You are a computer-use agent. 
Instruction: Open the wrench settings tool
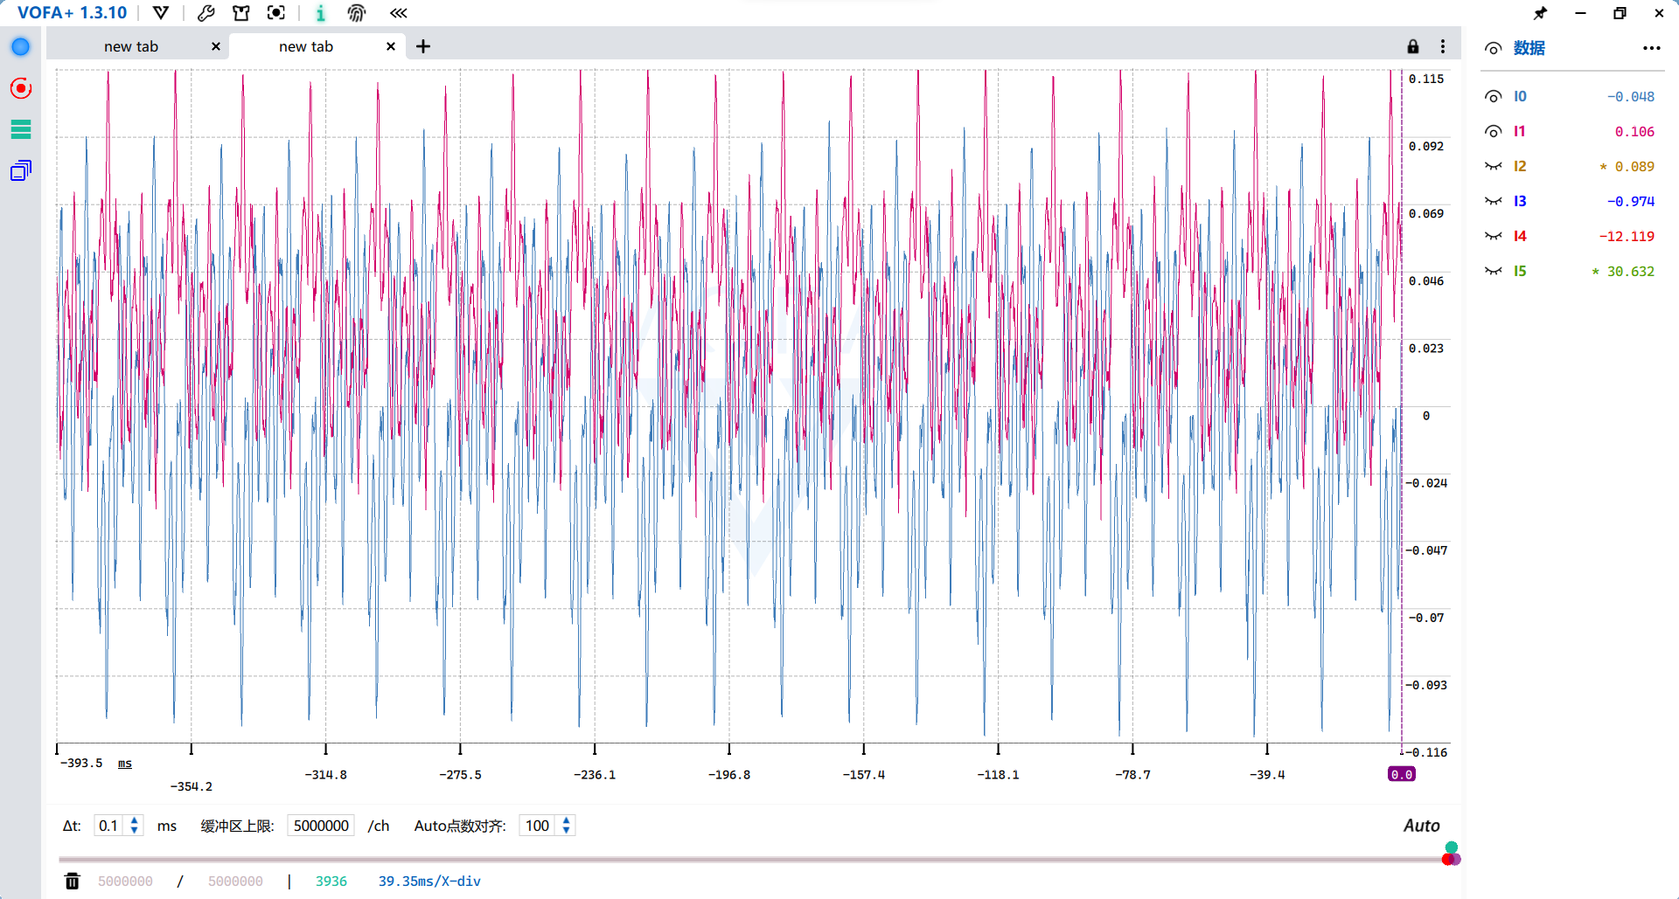206,13
